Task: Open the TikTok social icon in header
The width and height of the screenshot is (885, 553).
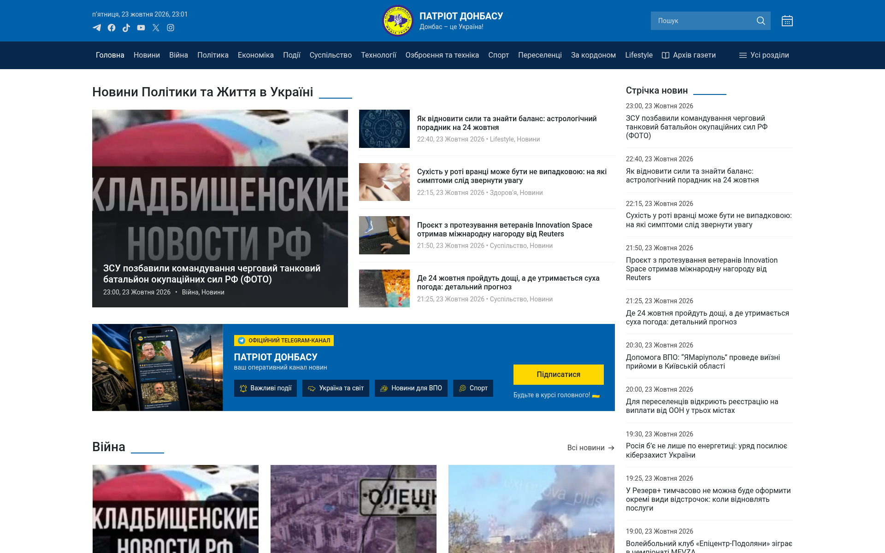Action: [x=126, y=28]
